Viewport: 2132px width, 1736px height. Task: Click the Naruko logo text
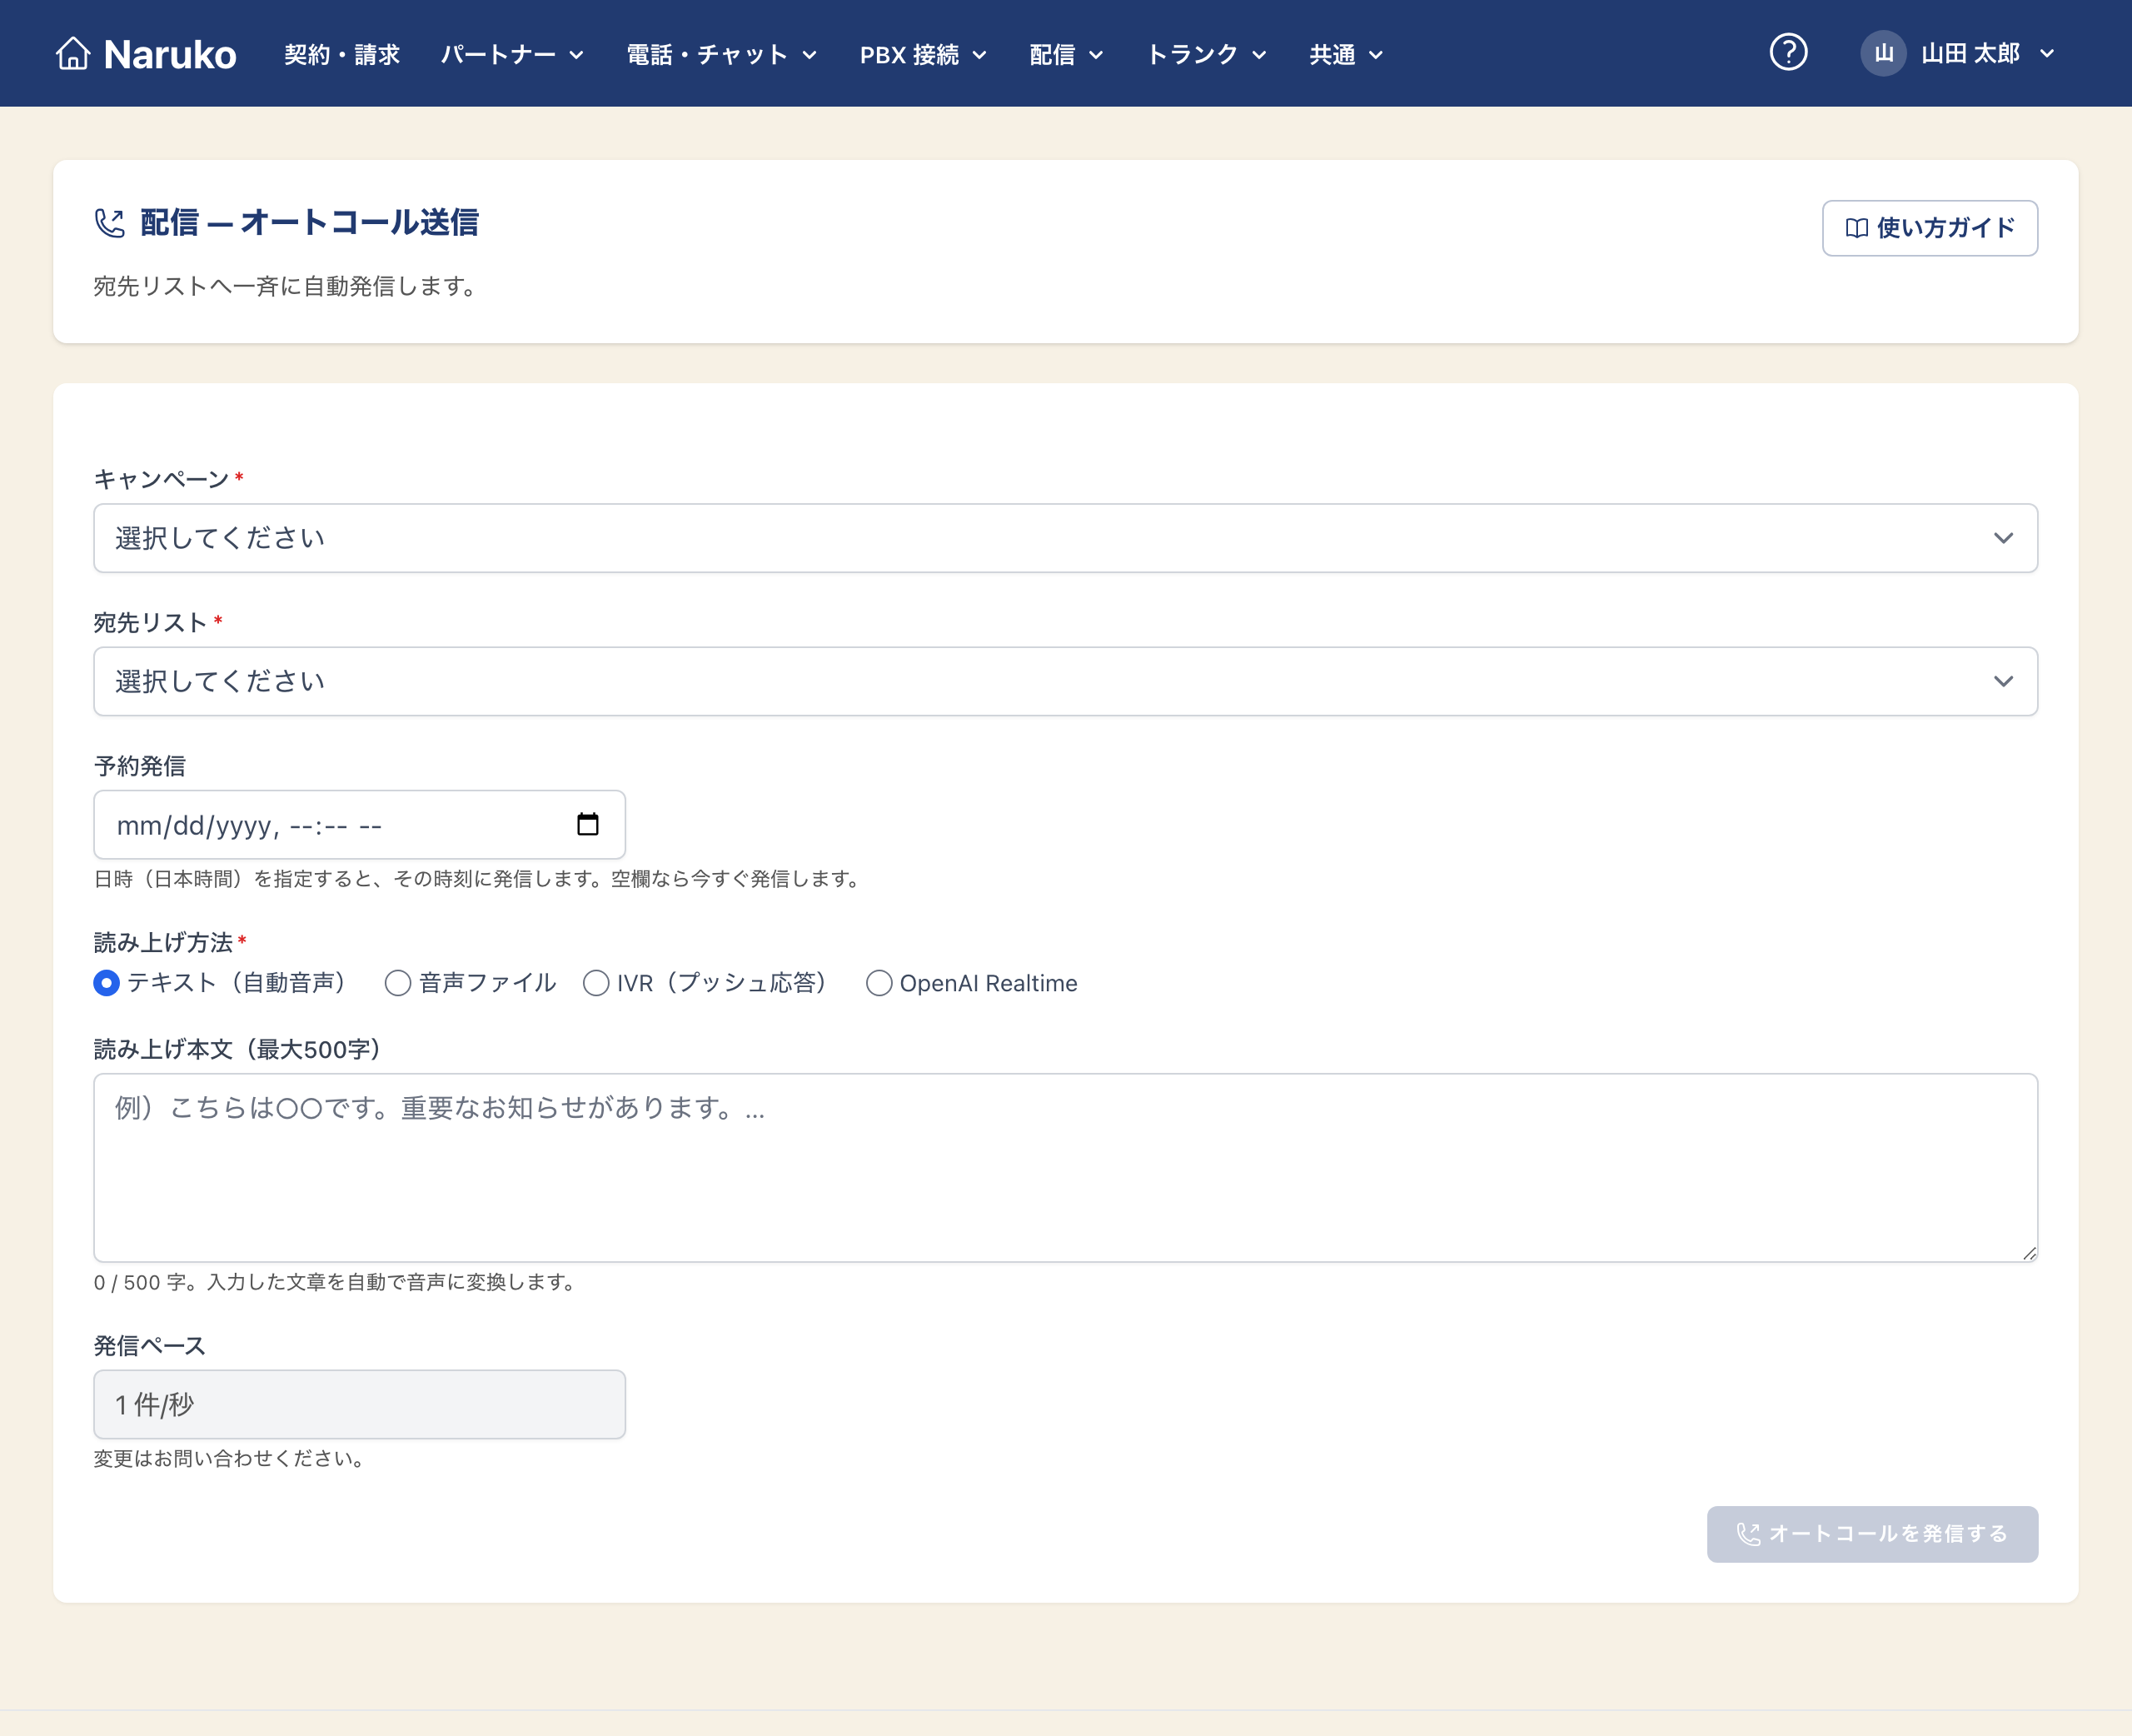[x=170, y=54]
